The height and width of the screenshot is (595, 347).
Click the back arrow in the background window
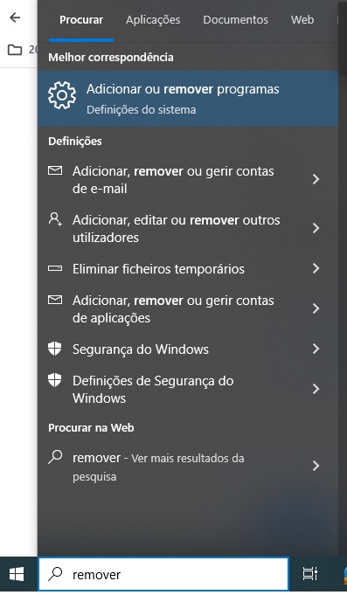point(15,17)
